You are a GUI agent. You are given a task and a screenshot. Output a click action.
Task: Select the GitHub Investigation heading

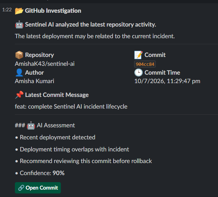[53, 11]
